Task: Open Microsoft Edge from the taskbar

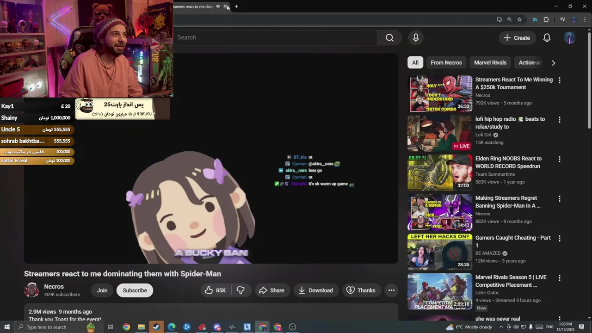Action: 172,327
